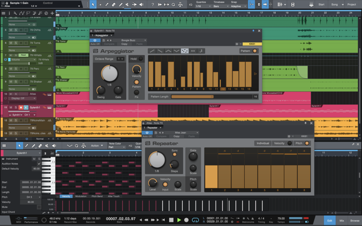
Task: Click the Individual button in Repeater
Action: [262, 143]
